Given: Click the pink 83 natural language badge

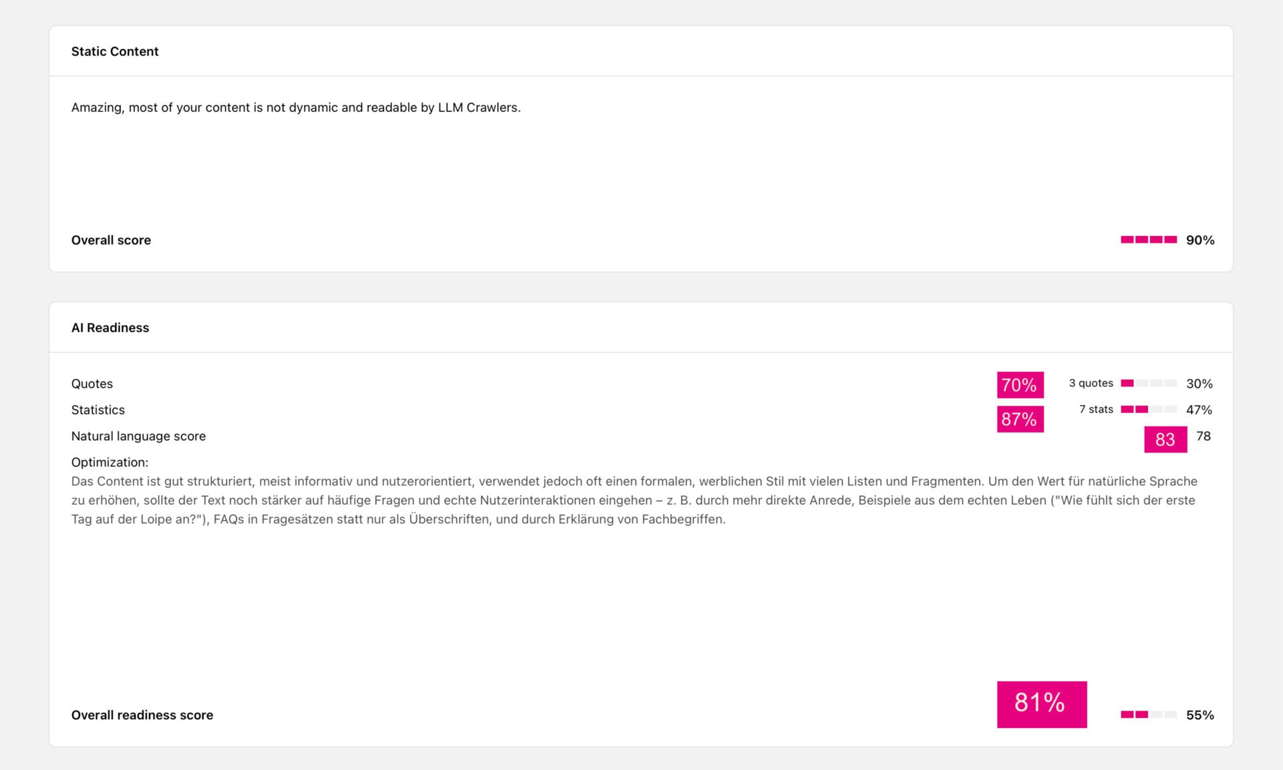Looking at the screenshot, I should pos(1165,439).
